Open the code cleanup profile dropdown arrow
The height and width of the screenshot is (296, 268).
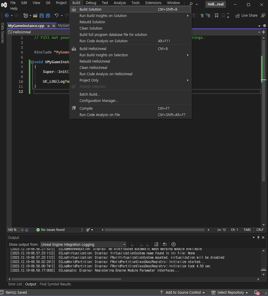(92, 230)
